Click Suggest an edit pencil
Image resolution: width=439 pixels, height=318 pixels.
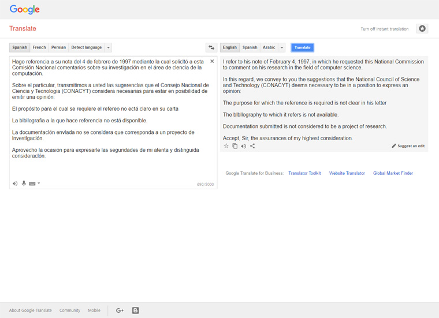[x=408, y=146]
